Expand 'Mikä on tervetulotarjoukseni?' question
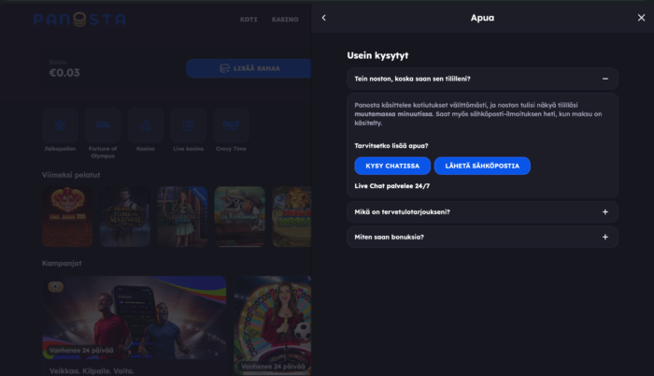Image resolution: width=654 pixels, height=376 pixels. click(x=482, y=212)
